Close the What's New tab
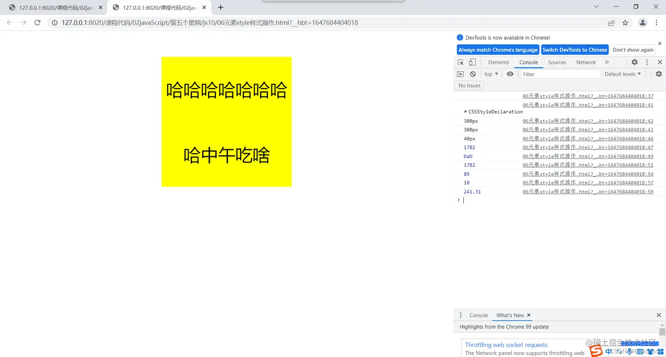This screenshot has width=666, height=357. (x=529, y=315)
